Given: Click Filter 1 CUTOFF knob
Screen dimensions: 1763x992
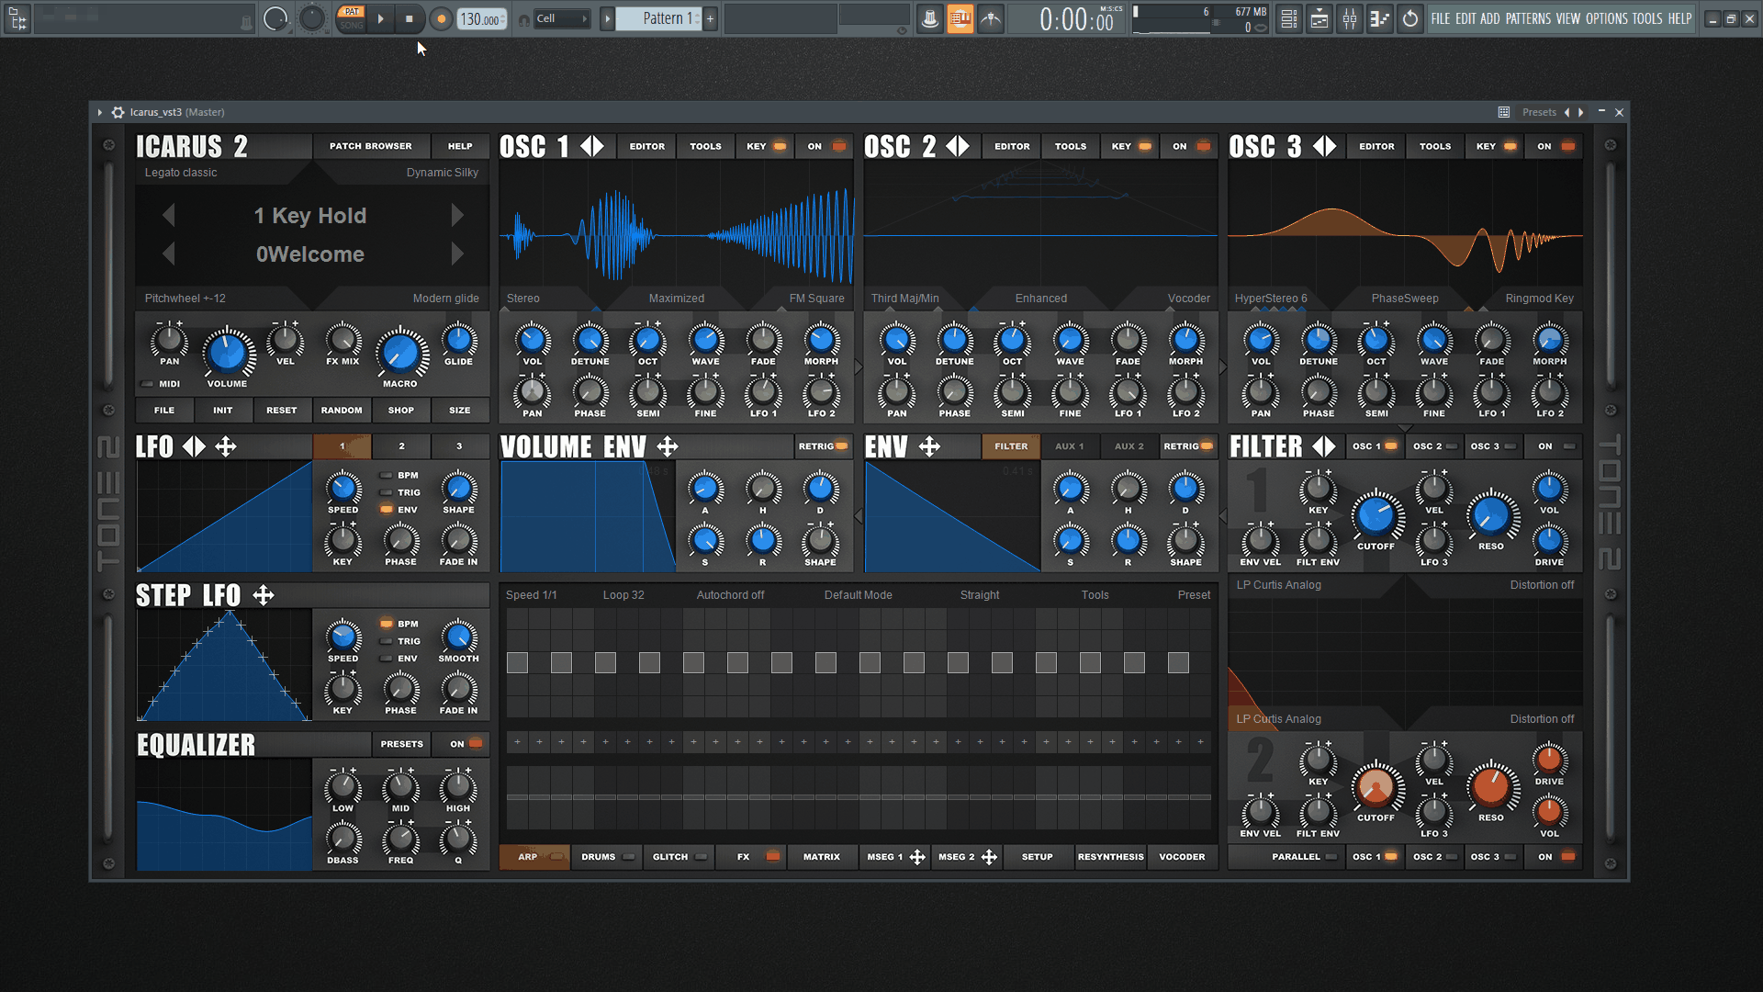Looking at the screenshot, I should click(1376, 515).
